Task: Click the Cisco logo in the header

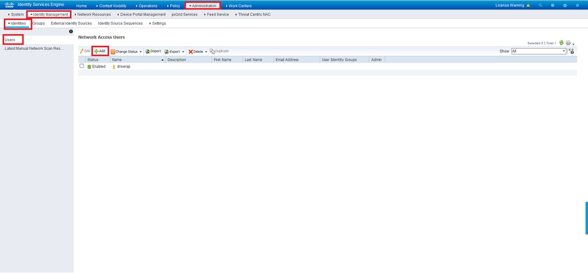Action: pos(9,5)
